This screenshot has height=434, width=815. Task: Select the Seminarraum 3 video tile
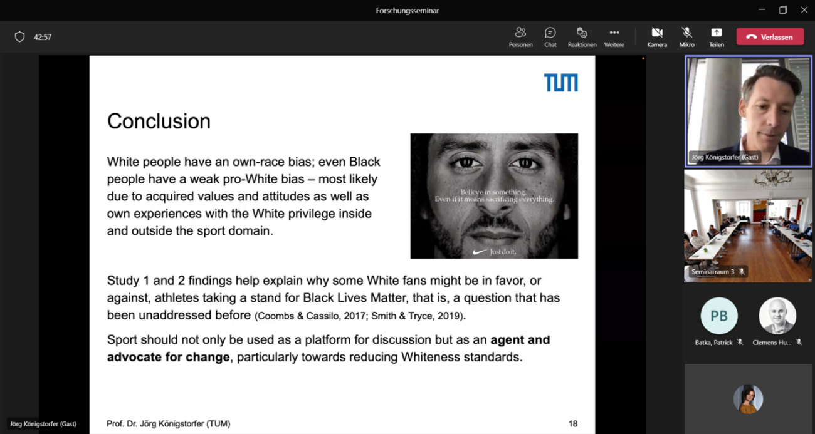click(x=748, y=225)
